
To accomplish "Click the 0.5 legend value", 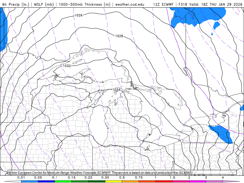I will [x=122, y=178].
